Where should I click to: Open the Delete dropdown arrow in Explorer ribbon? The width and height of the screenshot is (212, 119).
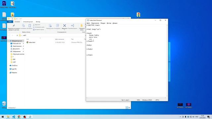[65, 30]
